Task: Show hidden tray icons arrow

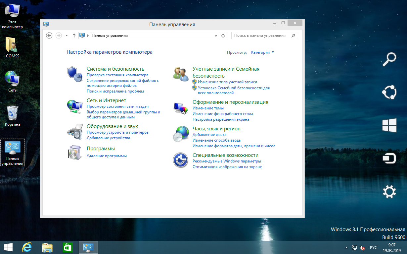Action: 346,247
